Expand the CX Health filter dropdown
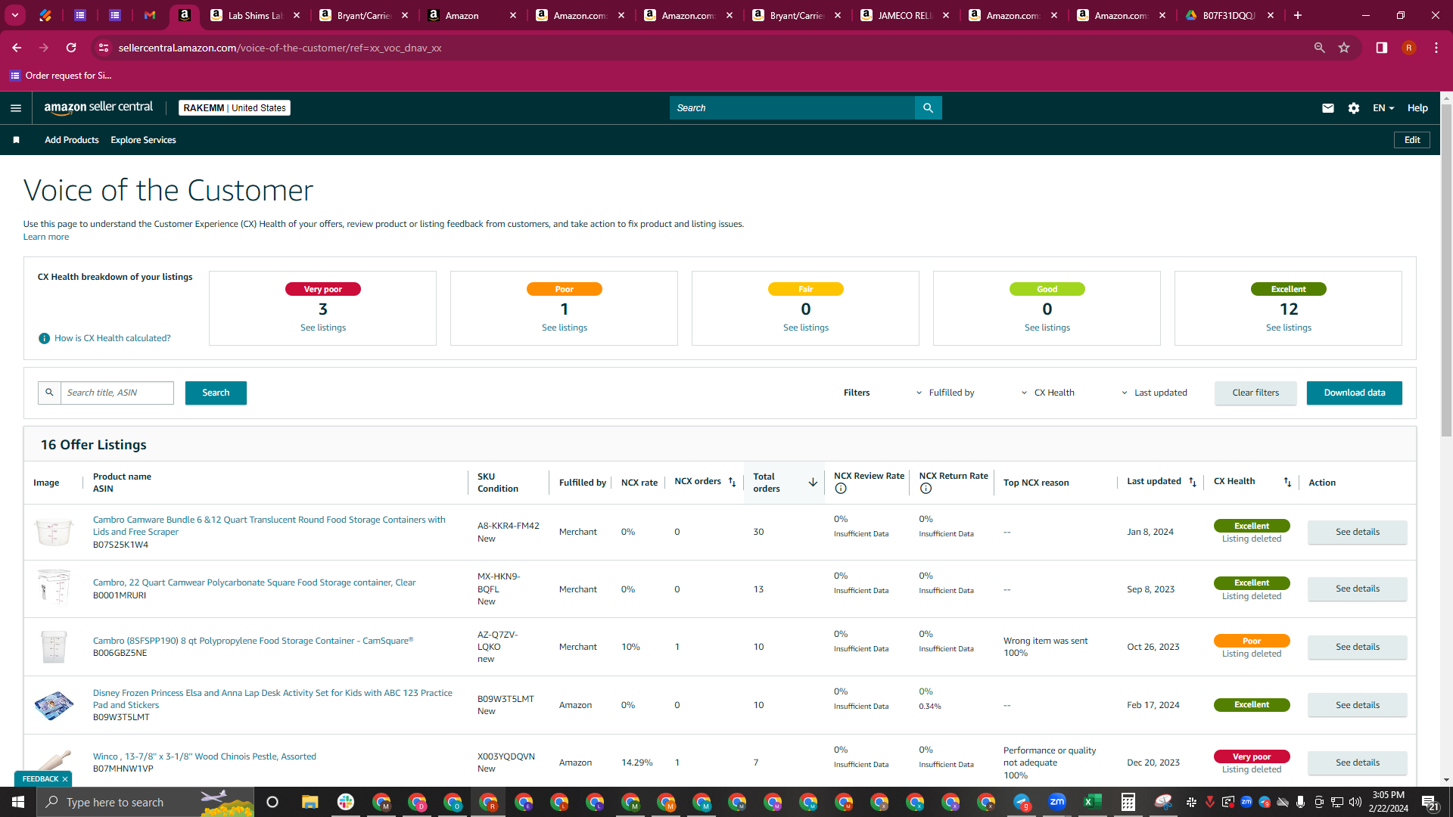This screenshot has width=1453, height=817. (x=1047, y=393)
